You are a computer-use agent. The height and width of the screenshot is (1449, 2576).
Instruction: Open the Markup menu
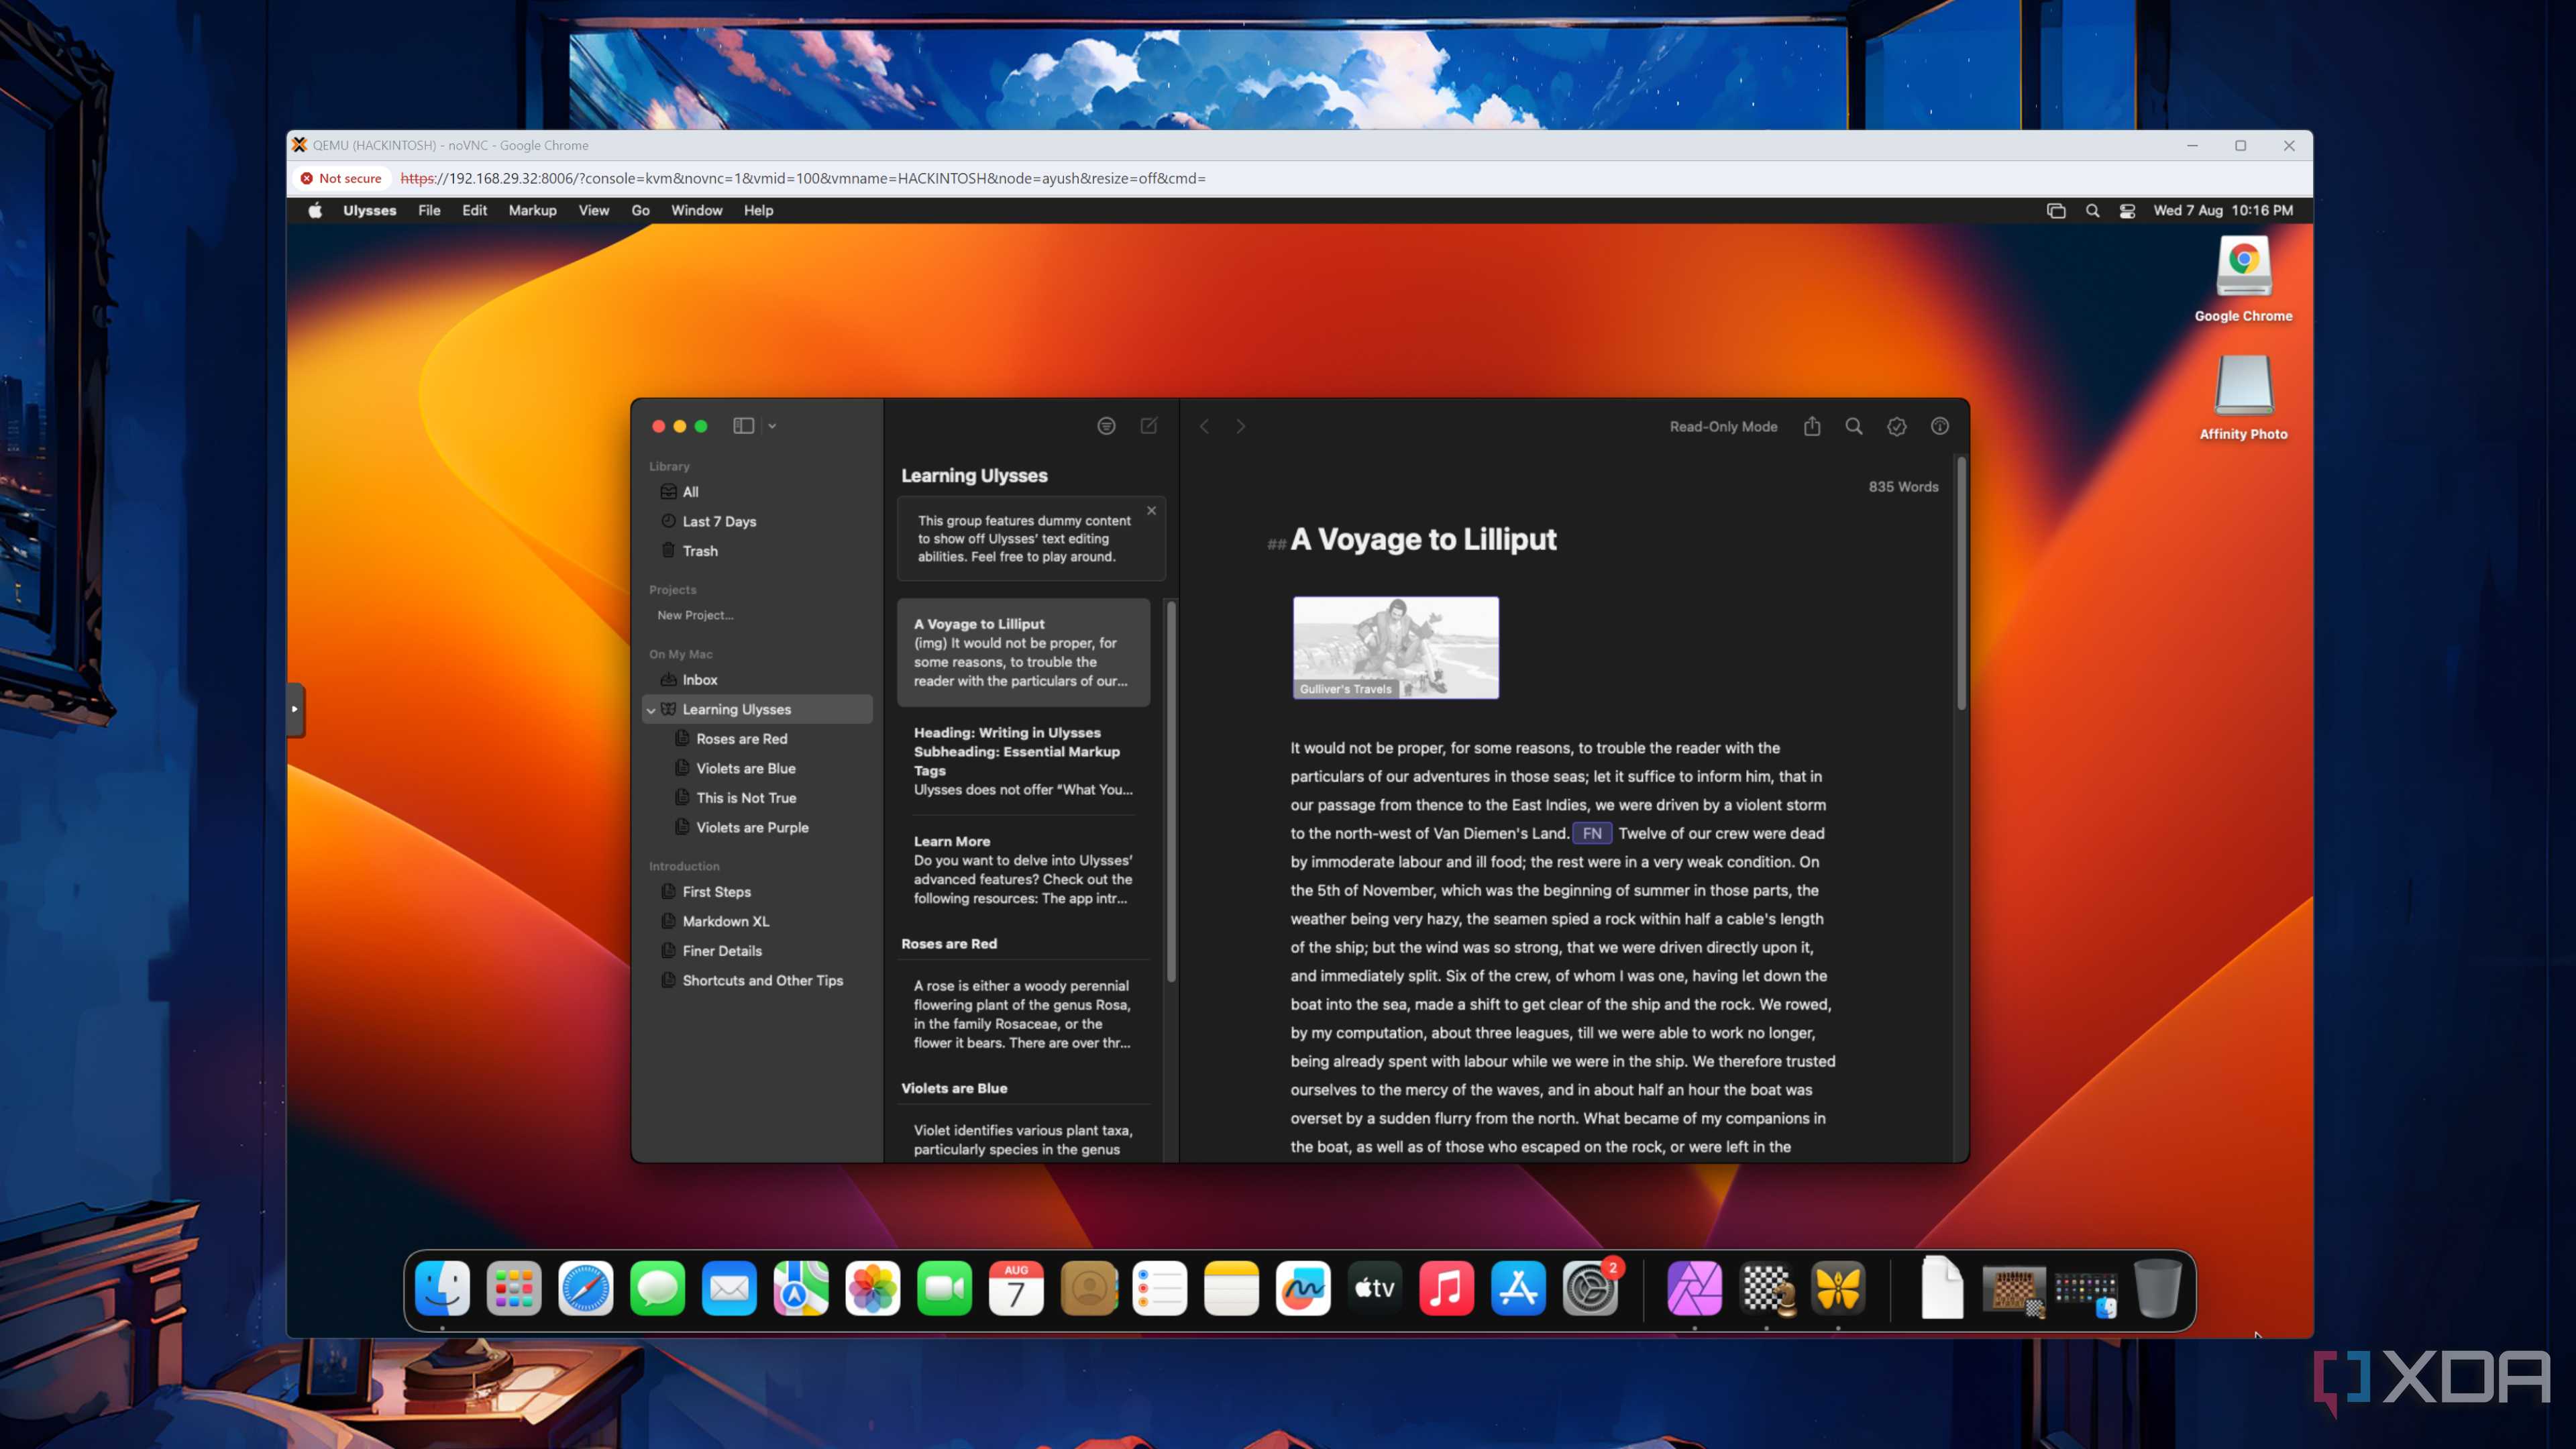(532, 210)
